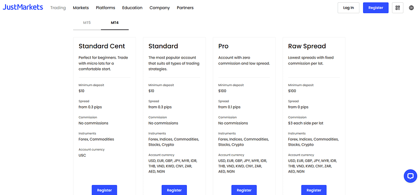This screenshot has height=195, width=419.
Task: Open the Trading menu
Action: tap(58, 8)
